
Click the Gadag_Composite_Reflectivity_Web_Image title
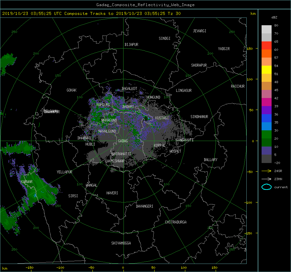[145, 5]
